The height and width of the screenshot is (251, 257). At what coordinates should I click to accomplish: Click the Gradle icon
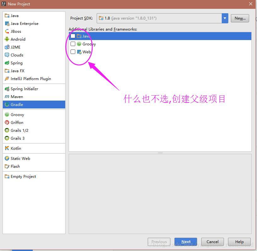(x=7, y=104)
